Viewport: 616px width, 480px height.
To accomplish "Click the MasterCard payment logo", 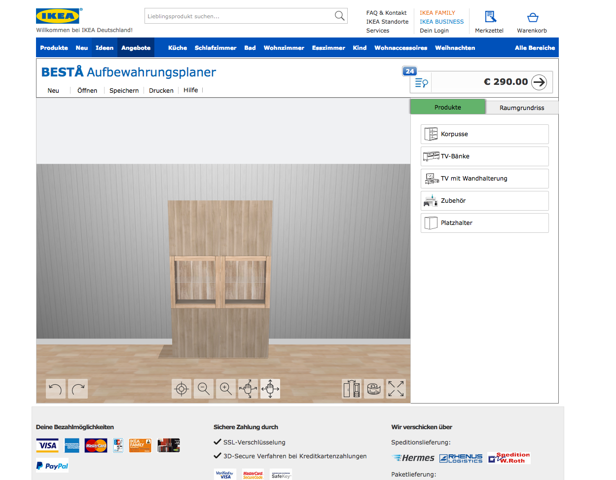I will coord(96,445).
